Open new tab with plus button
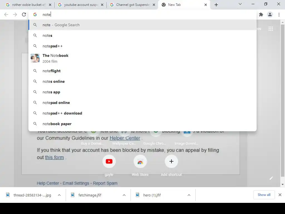 click(216, 5)
